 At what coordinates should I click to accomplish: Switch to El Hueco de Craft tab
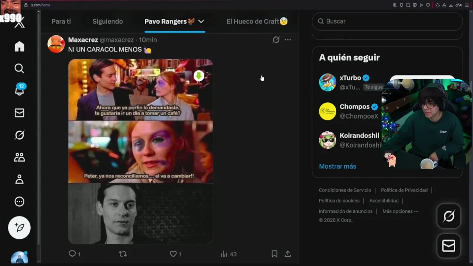tap(257, 21)
